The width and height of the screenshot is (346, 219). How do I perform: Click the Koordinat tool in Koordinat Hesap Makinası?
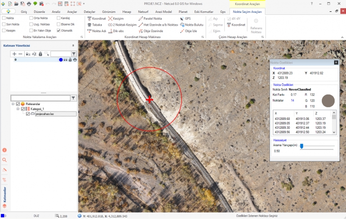[96, 18]
